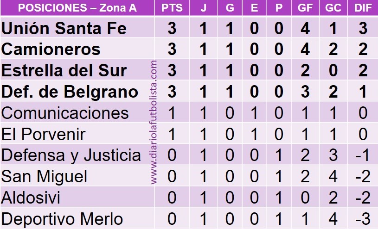The image size is (378, 229).
Task: Click El Porvenir team name
Action: click(x=44, y=134)
